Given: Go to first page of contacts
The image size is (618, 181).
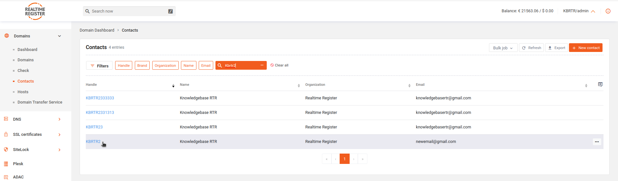Looking at the screenshot, I should click(x=326, y=159).
